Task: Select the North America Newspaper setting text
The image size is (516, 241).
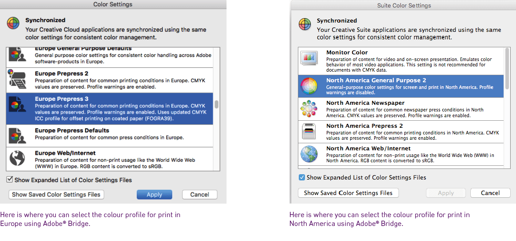Action: [365, 103]
